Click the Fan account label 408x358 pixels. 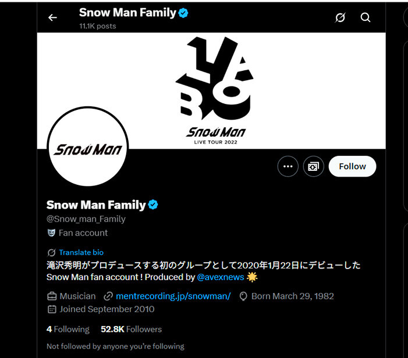coord(83,233)
